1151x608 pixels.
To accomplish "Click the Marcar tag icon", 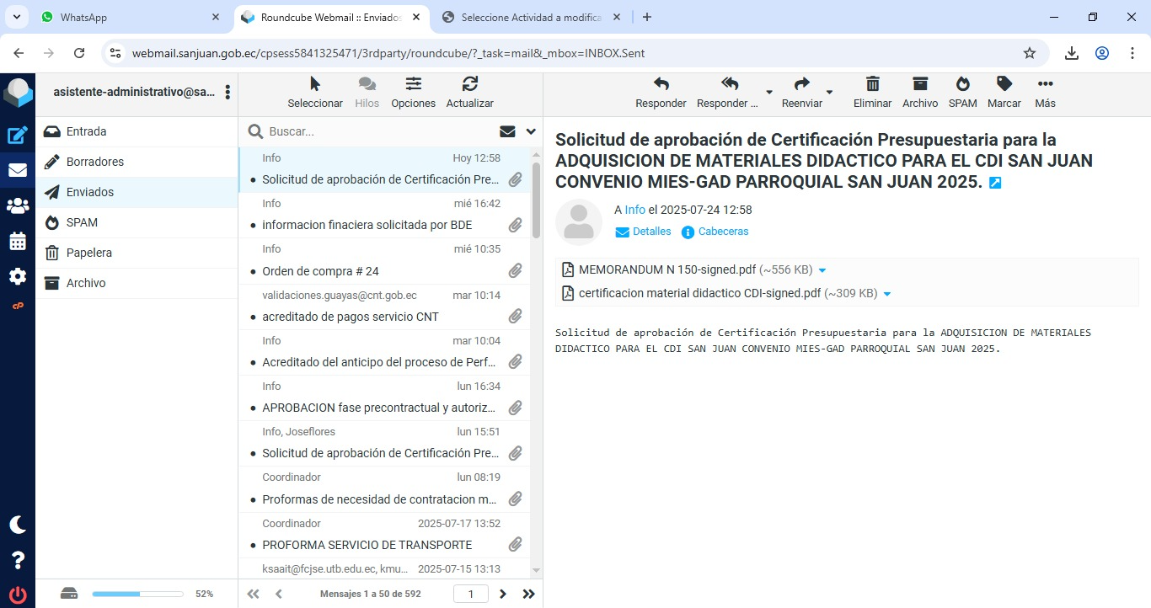I will [x=1004, y=84].
